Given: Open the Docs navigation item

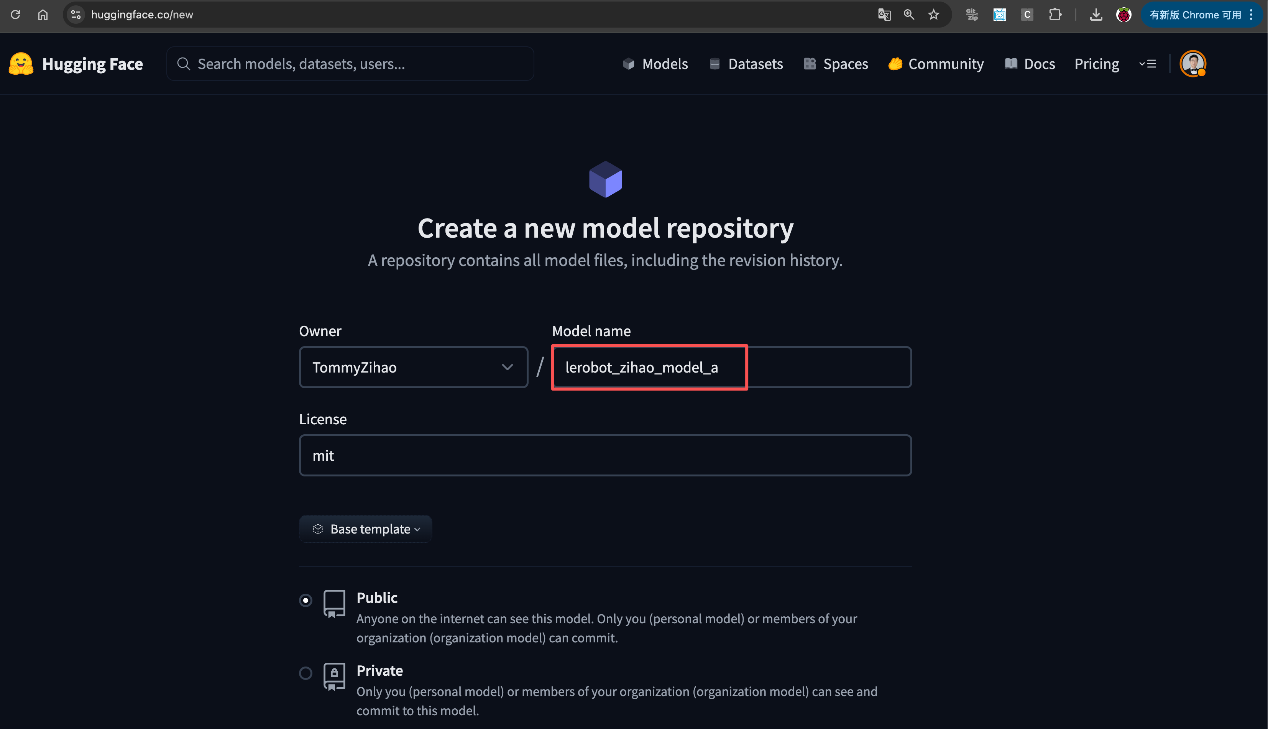Looking at the screenshot, I should [x=1030, y=64].
